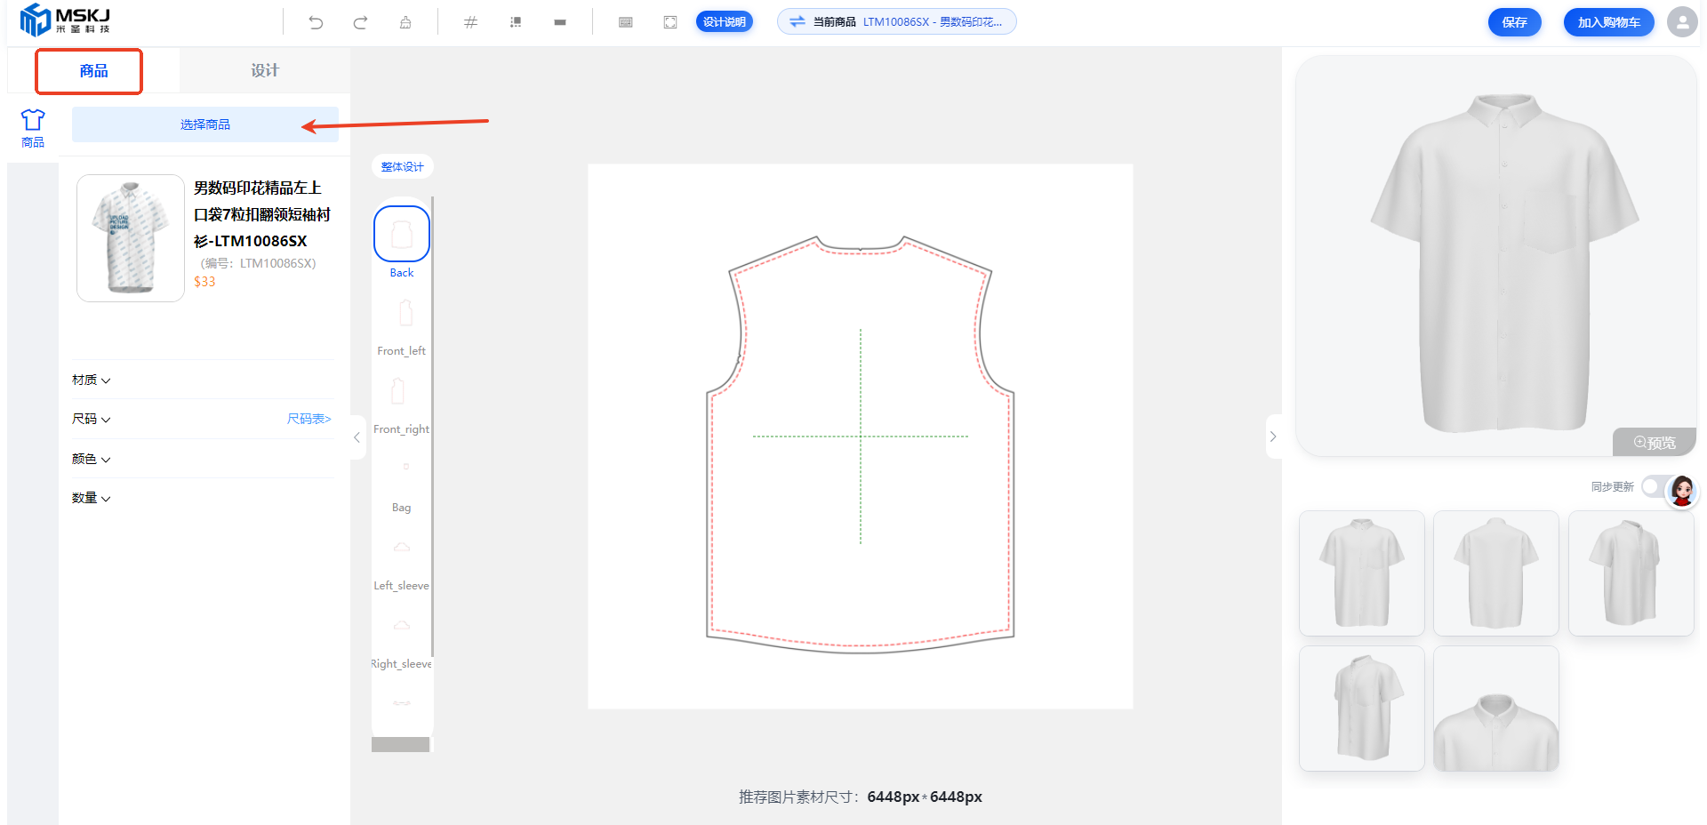This screenshot has height=825, width=1707.
Task: Collapse the right preview panel arrow
Action: click(x=1273, y=437)
